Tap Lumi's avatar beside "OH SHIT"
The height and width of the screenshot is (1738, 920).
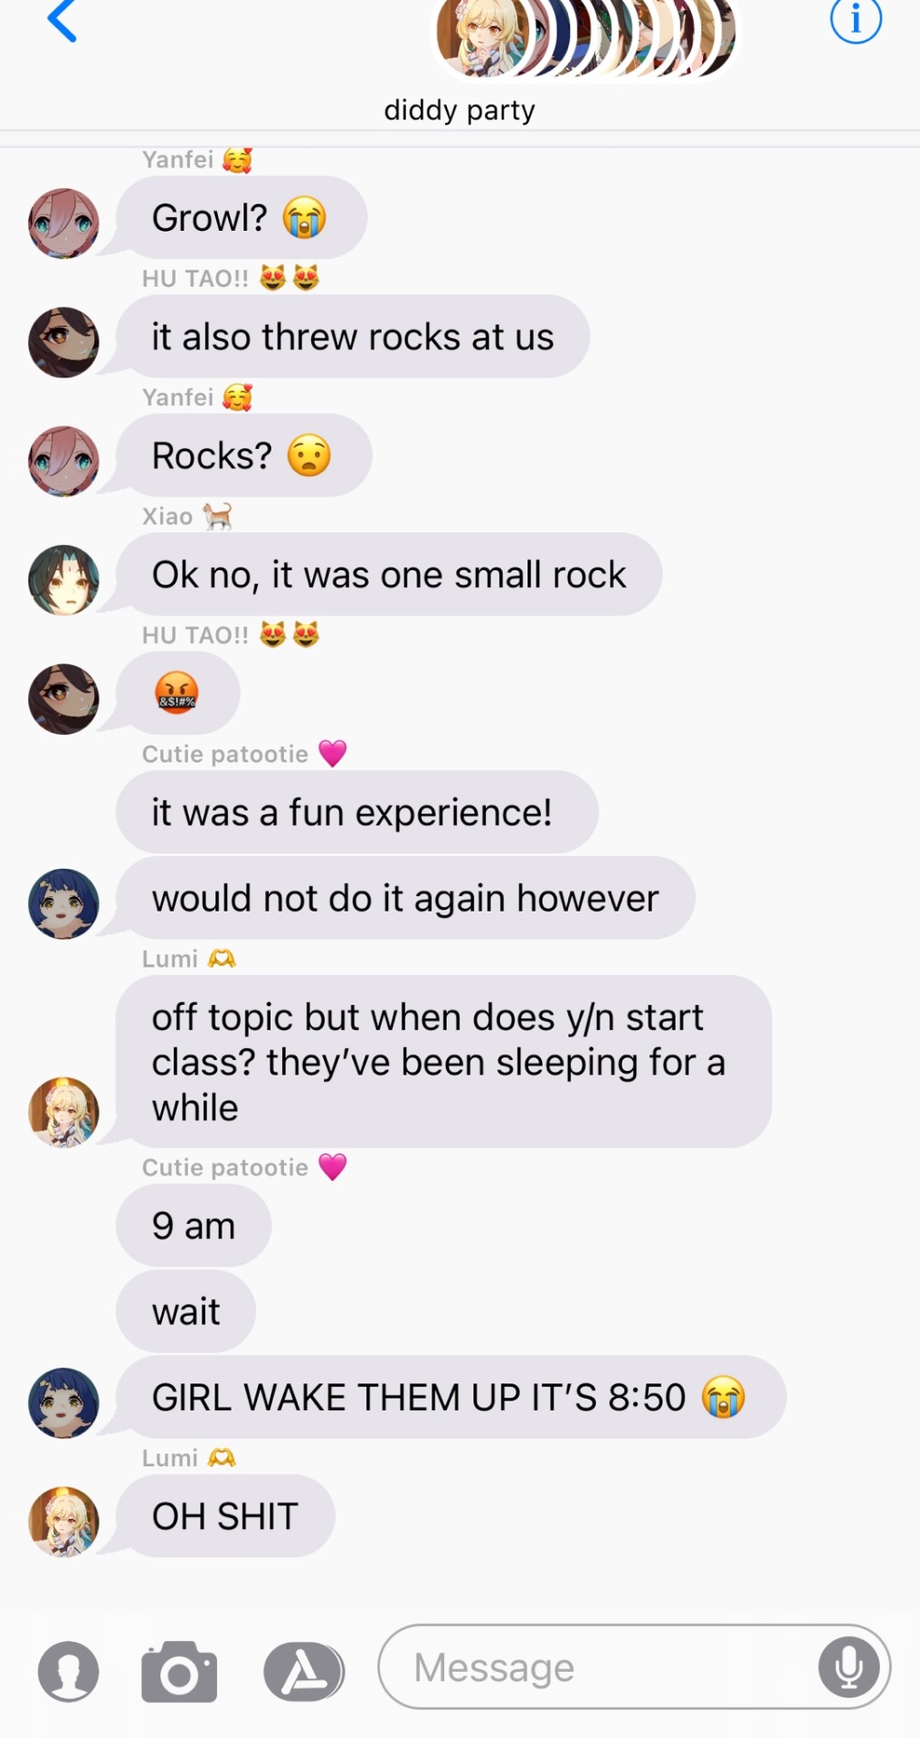pyautogui.click(x=63, y=1522)
